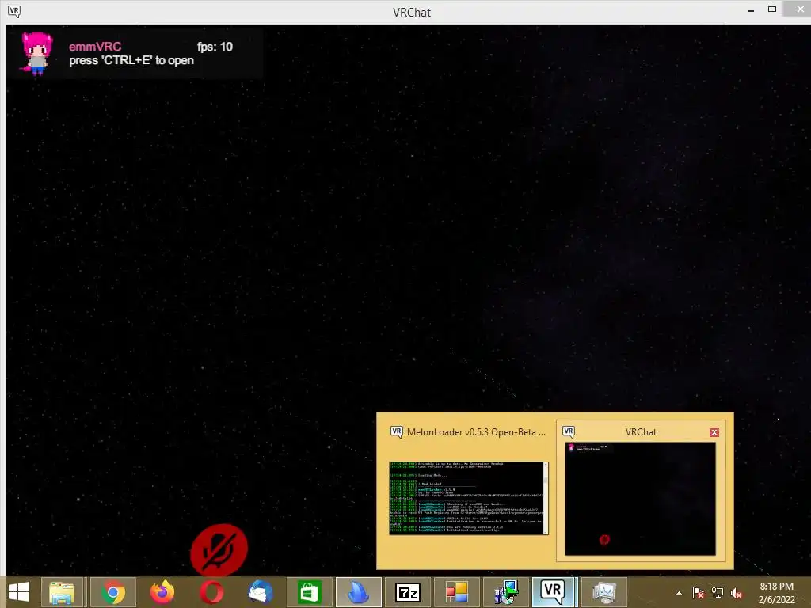Maximize the VRChat window

pos(771,9)
